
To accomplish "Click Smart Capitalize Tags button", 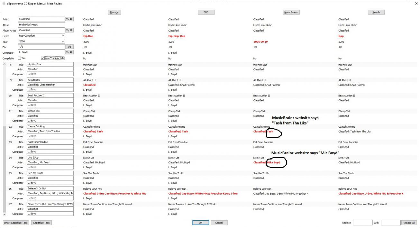I will click(16, 223).
